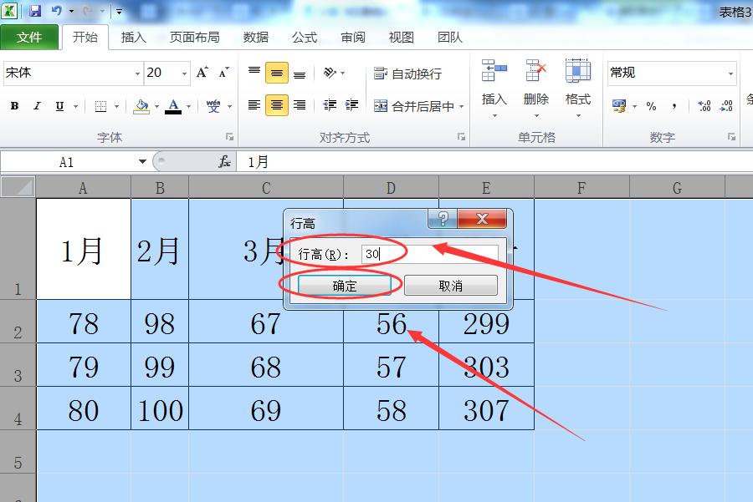The height and width of the screenshot is (502, 753).
Task: Open the 宋体 font name dropdown
Action: tap(137, 74)
